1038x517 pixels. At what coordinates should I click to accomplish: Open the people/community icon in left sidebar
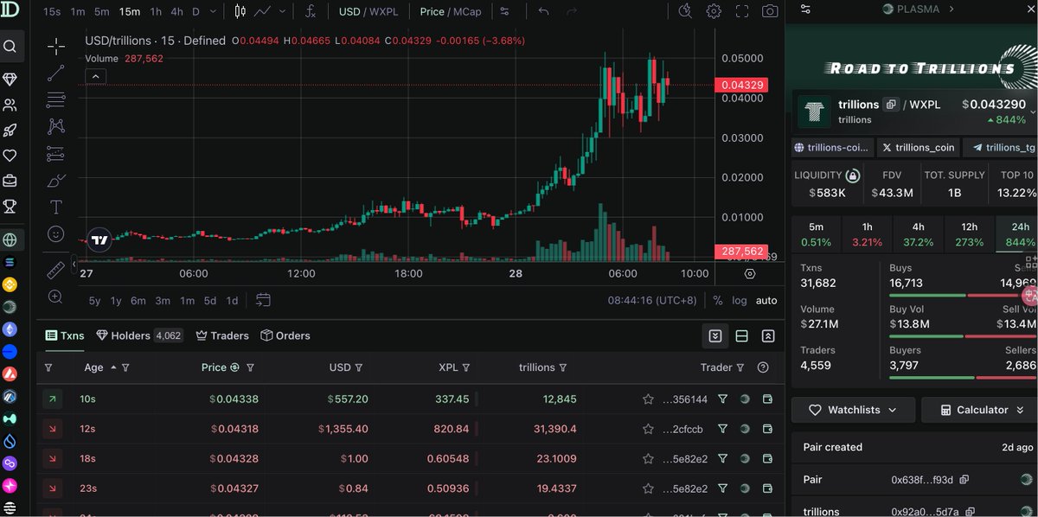[x=10, y=105]
